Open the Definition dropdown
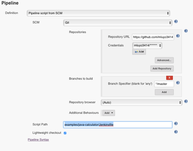This screenshot has height=151, width=193. 98,13
